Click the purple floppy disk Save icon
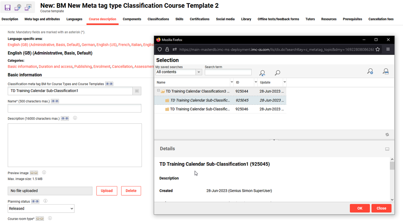Image resolution: width=403 pixels, height=221 pixels. (x=8, y=8)
